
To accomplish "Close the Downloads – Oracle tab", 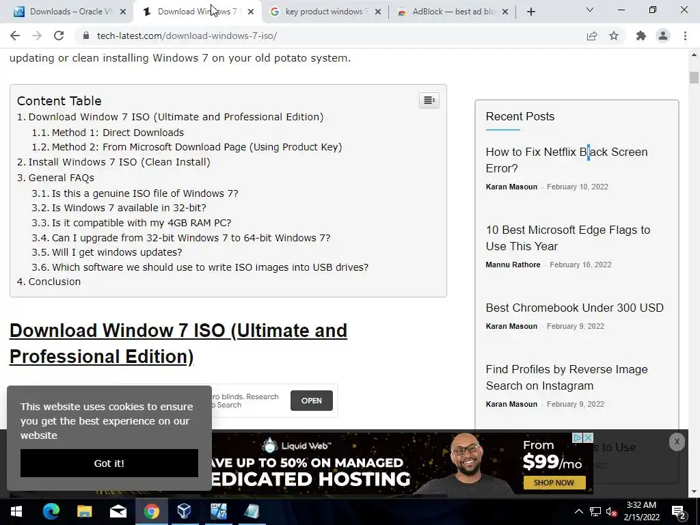I will (123, 12).
